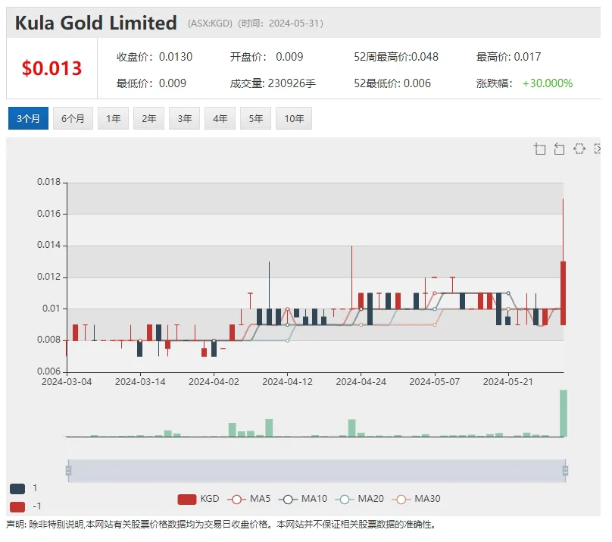
Task: Click the date 2024-05-31 in header
Action: pos(294,23)
